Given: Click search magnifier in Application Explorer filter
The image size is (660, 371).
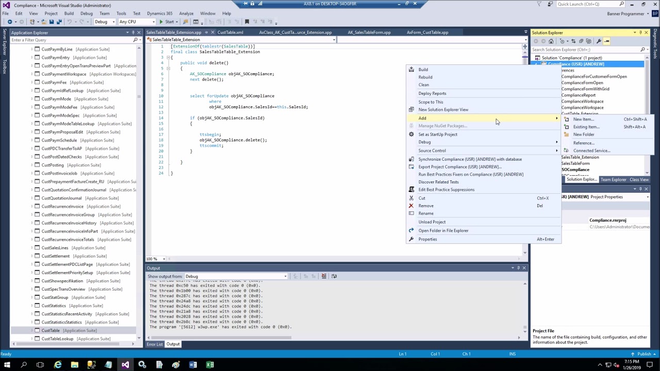Looking at the screenshot, I should pos(136,40).
